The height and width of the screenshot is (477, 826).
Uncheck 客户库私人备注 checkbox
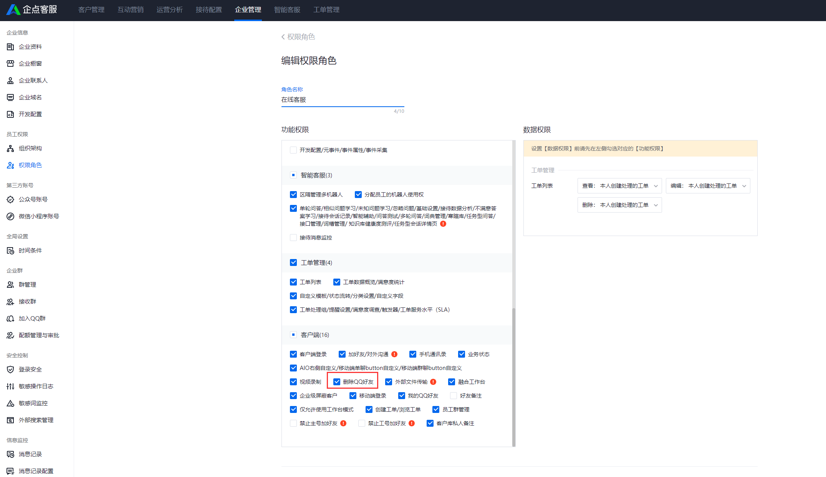tap(430, 423)
